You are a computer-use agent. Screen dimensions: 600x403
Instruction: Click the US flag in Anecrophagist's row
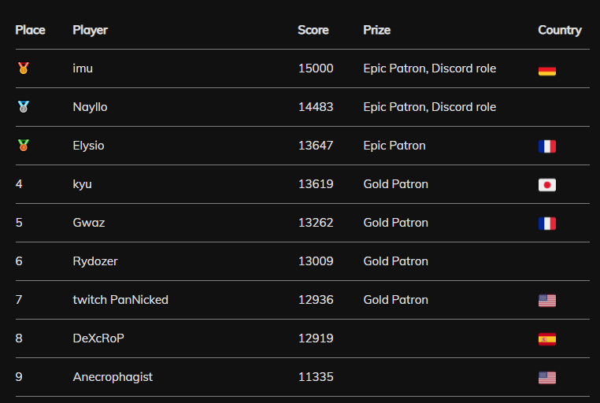[x=547, y=378]
